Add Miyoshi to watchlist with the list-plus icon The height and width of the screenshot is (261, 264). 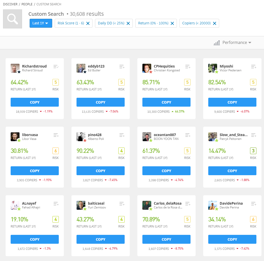[x=253, y=67]
